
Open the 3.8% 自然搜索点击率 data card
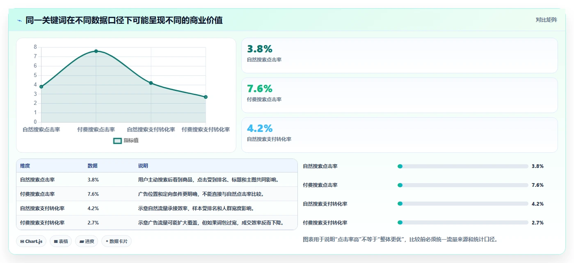coord(399,55)
